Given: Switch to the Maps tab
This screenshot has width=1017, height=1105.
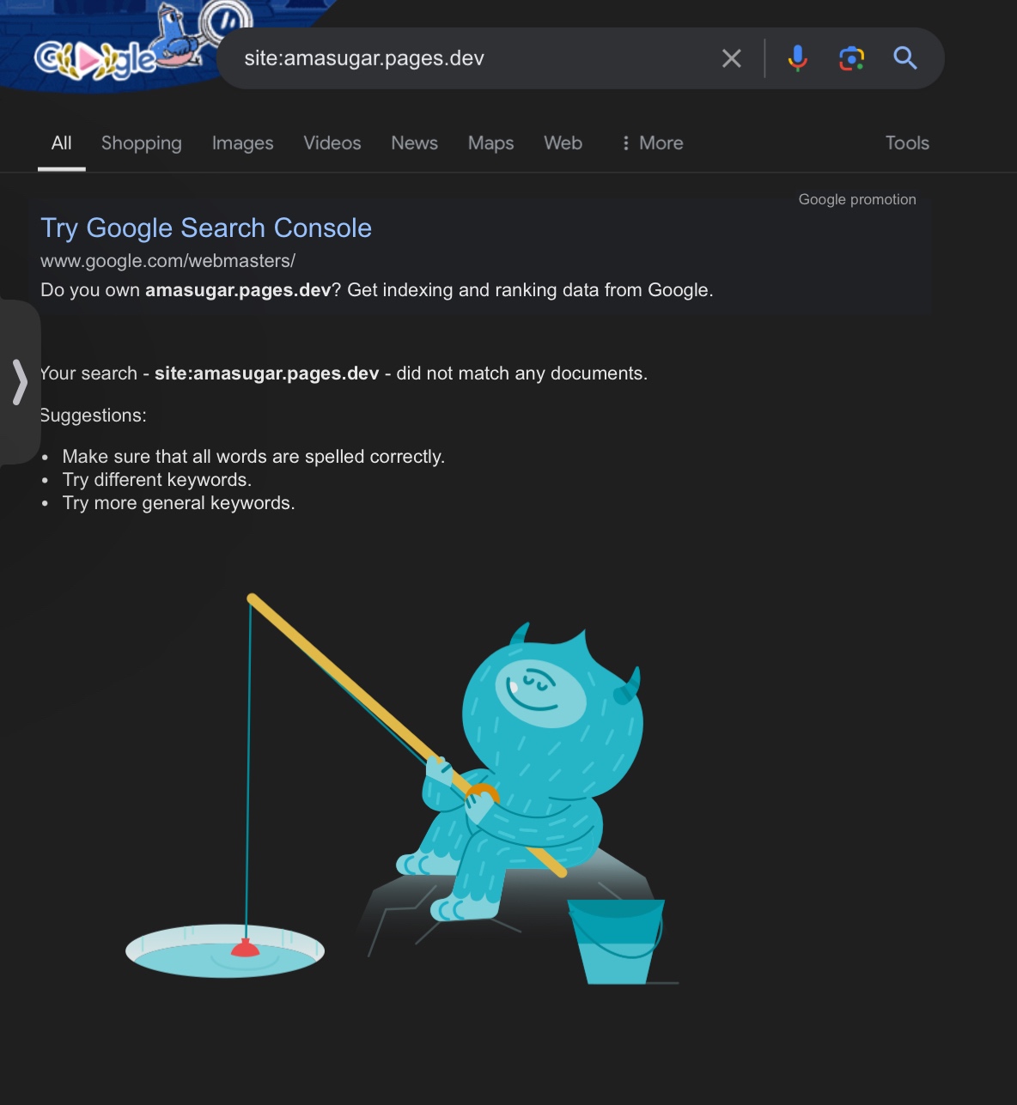Looking at the screenshot, I should click(491, 143).
